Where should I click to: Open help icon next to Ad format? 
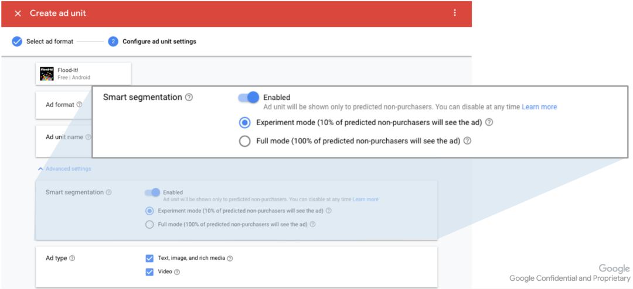tap(79, 104)
